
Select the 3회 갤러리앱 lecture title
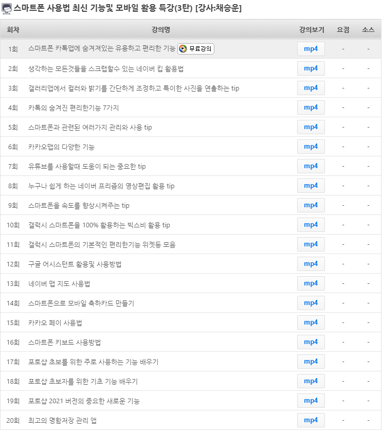[x=134, y=88]
